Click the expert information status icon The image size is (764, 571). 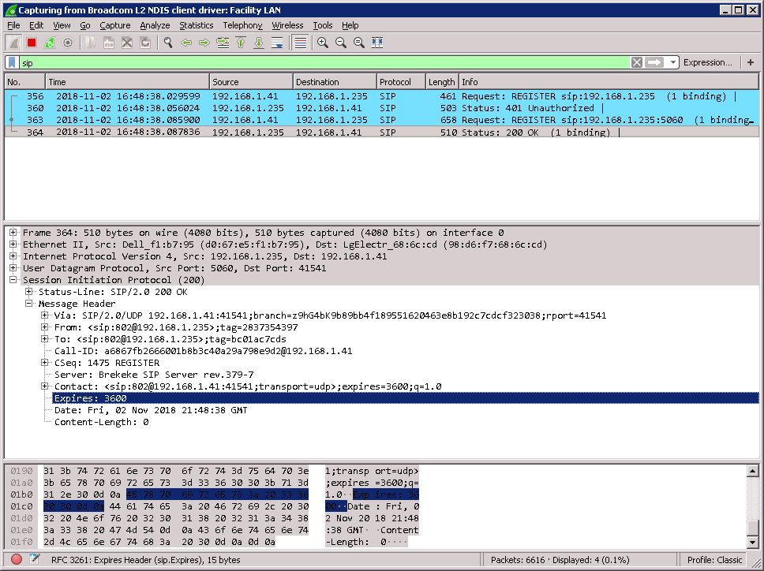click(16, 560)
